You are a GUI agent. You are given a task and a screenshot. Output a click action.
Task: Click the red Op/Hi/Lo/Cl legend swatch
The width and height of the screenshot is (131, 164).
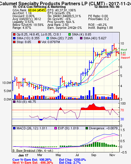click(14, 34)
